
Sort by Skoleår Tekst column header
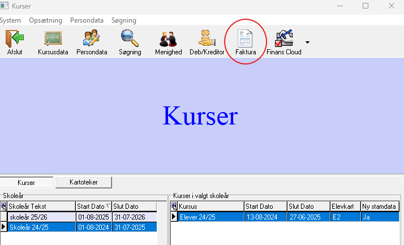point(41,207)
